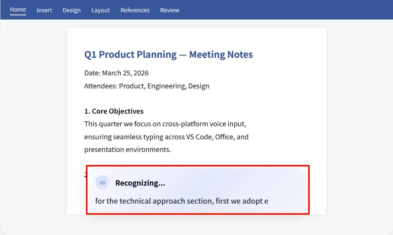Click the line starting "This quarter we focus"
Viewport: 393px width, 235px height.
click(x=165, y=124)
